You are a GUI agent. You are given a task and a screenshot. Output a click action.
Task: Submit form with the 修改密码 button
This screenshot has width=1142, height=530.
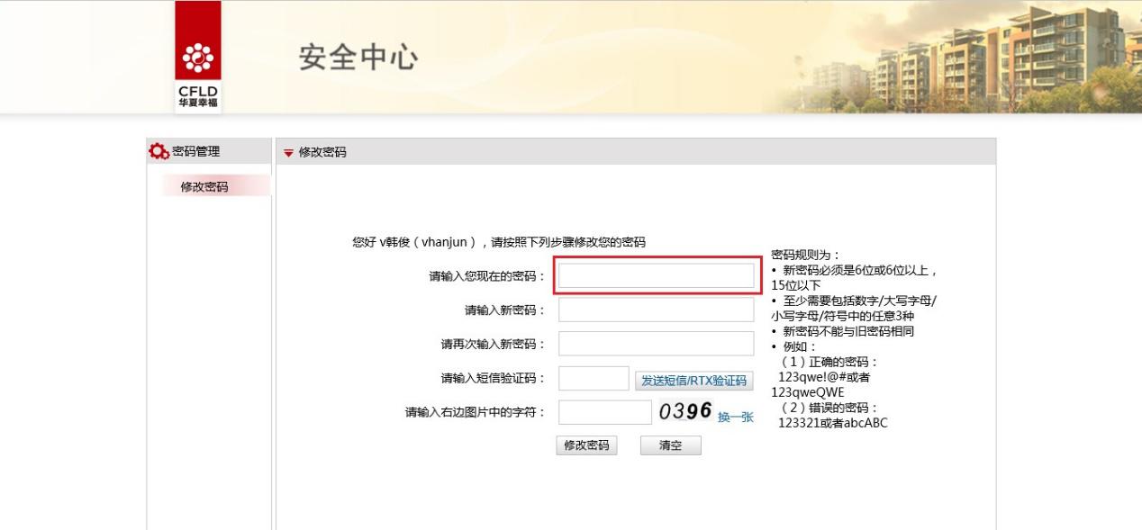(586, 445)
